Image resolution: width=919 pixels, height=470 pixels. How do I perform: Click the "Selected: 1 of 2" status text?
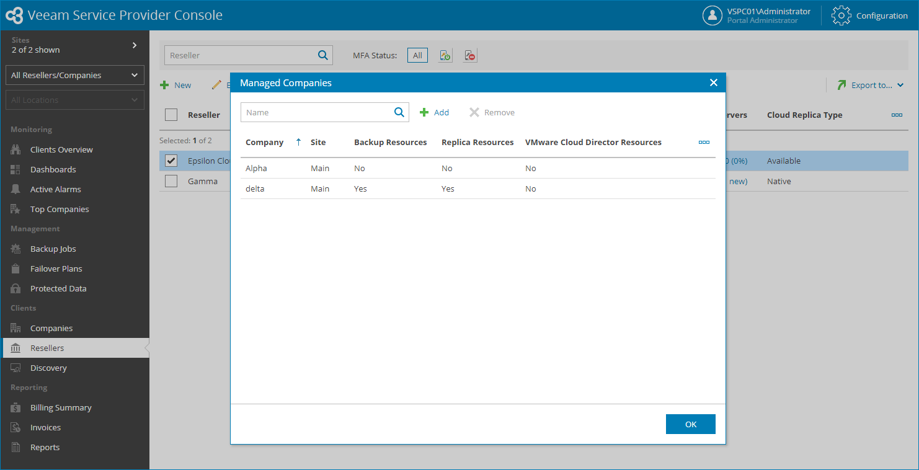[x=185, y=141]
